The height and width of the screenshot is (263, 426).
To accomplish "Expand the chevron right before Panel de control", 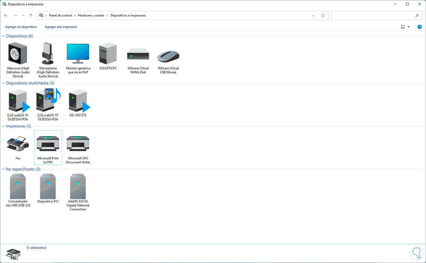I will pyautogui.click(x=46, y=15).
